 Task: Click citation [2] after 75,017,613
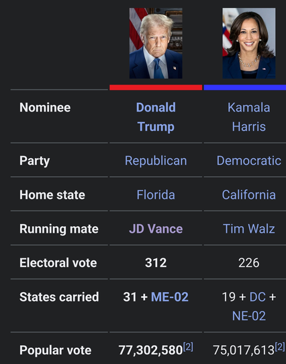pyautogui.click(x=280, y=347)
